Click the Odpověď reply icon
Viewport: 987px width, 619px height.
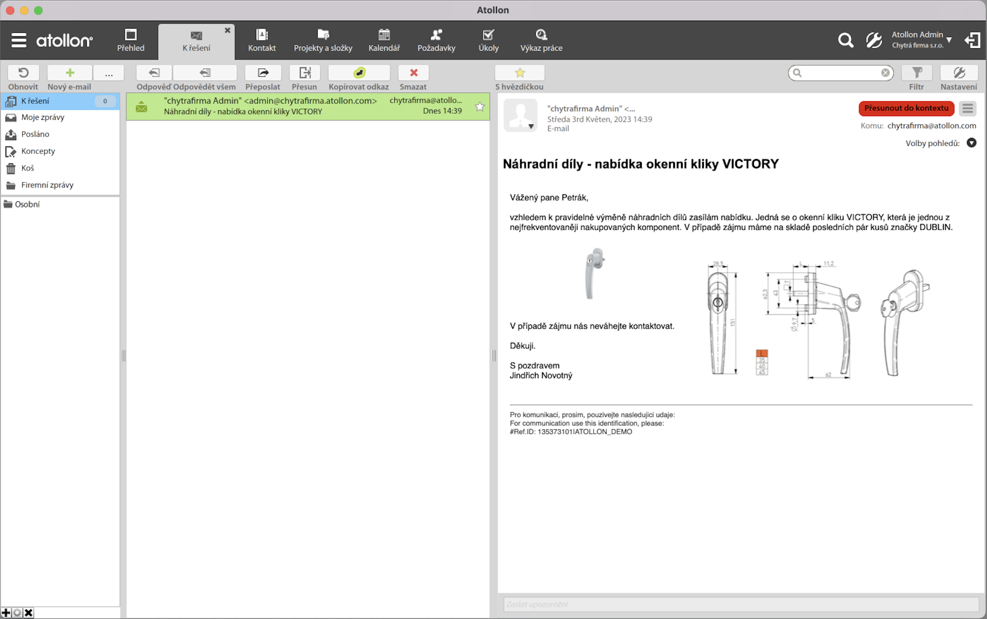tap(154, 73)
